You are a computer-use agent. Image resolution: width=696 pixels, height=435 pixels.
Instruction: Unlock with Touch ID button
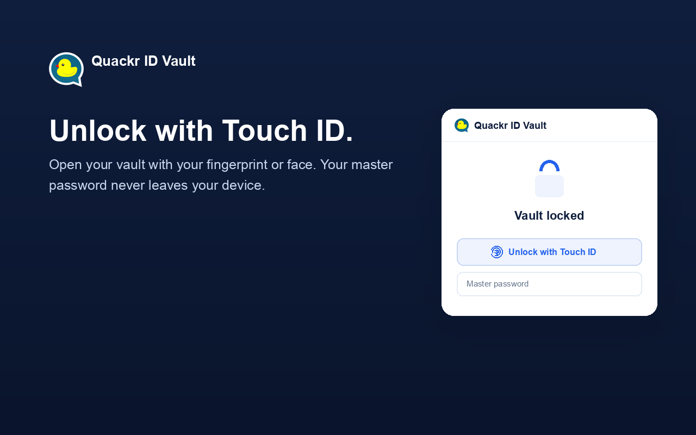pyautogui.click(x=549, y=252)
